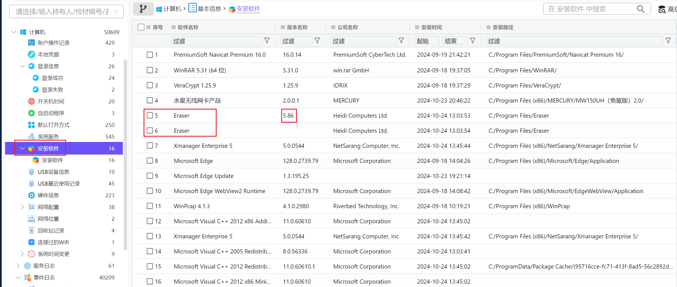Click the filter funnel icon for software name
The width and height of the screenshot is (677, 287).
pos(267,41)
